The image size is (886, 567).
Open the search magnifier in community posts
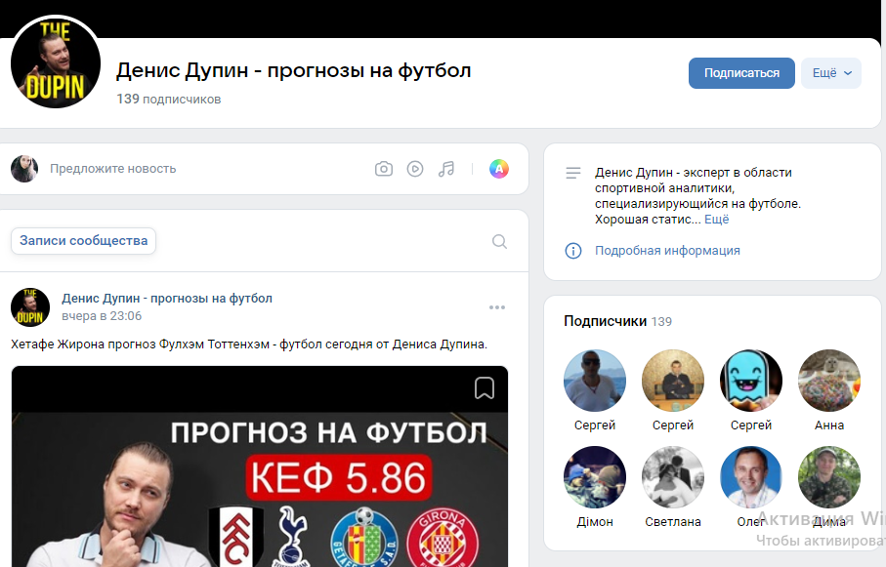[x=499, y=240]
